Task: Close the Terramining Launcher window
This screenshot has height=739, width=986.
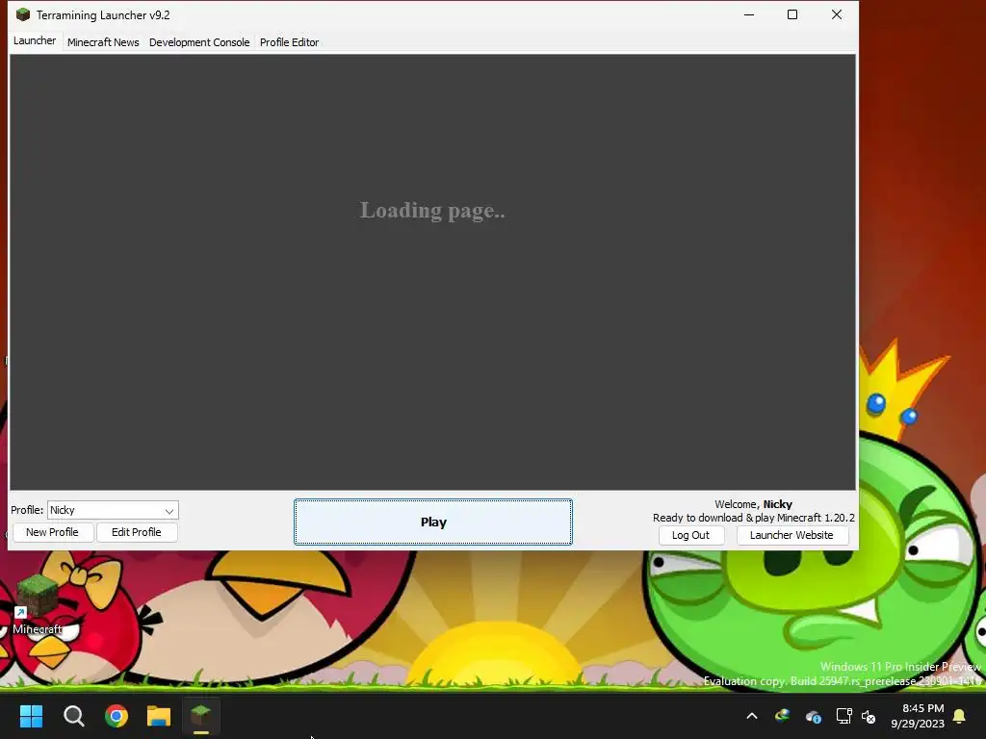Action: tap(837, 14)
